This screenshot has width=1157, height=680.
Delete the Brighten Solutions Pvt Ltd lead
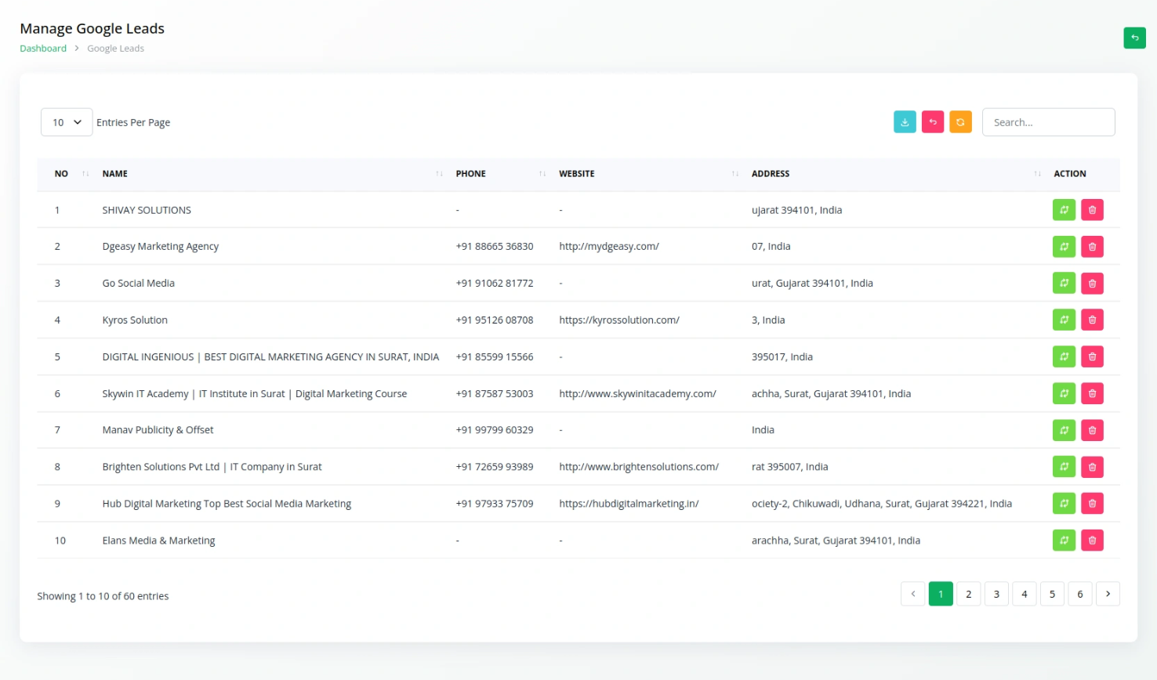tap(1092, 467)
